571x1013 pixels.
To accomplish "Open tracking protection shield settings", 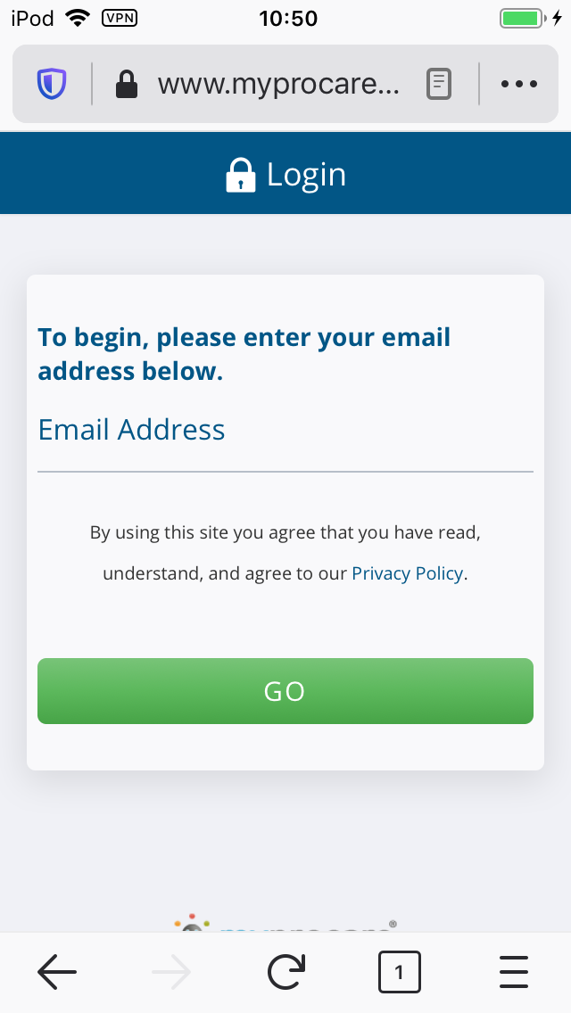I will 52,83.
